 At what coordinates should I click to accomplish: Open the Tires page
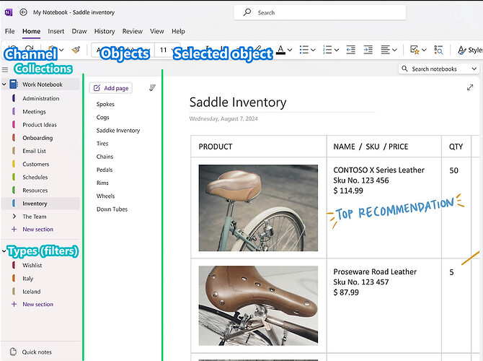tap(102, 144)
